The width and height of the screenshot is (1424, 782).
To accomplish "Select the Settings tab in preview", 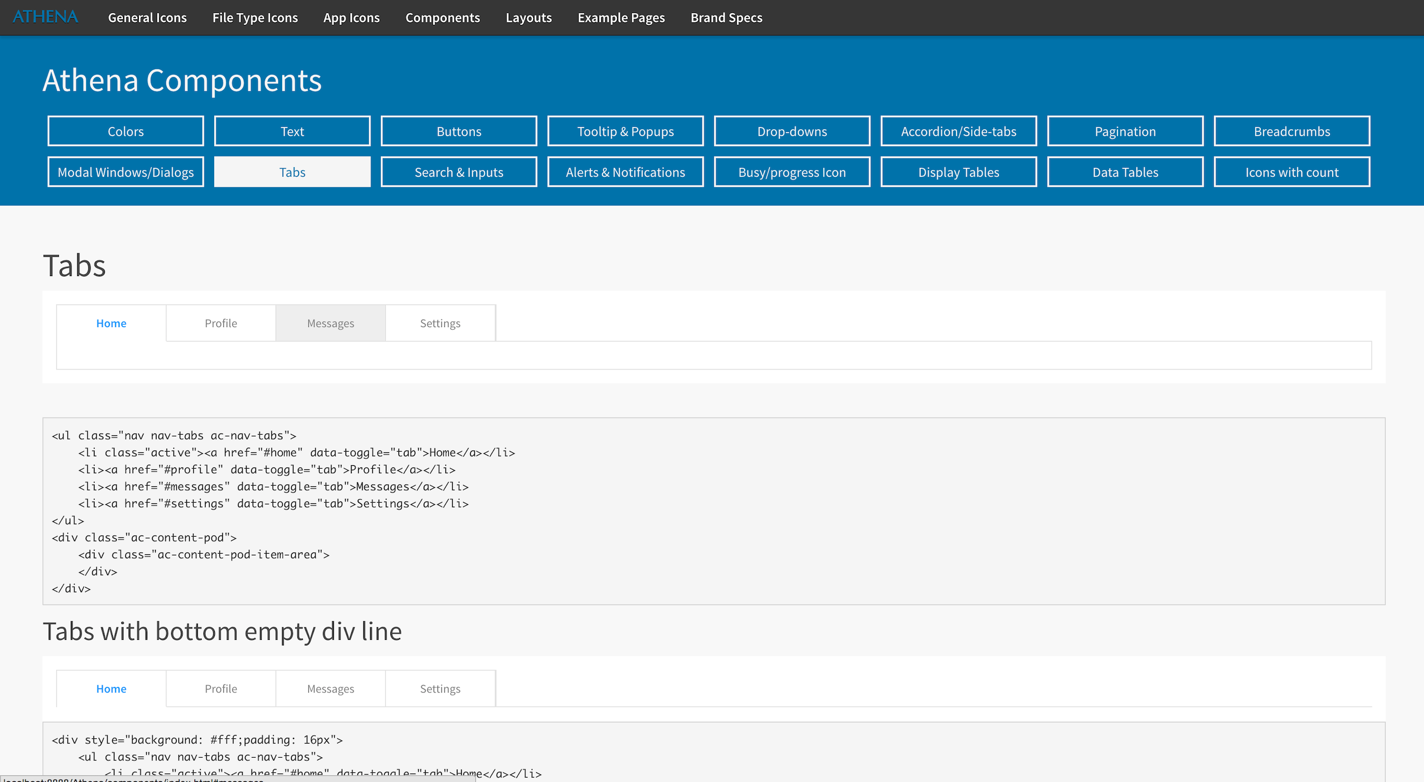I will (439, 322).
